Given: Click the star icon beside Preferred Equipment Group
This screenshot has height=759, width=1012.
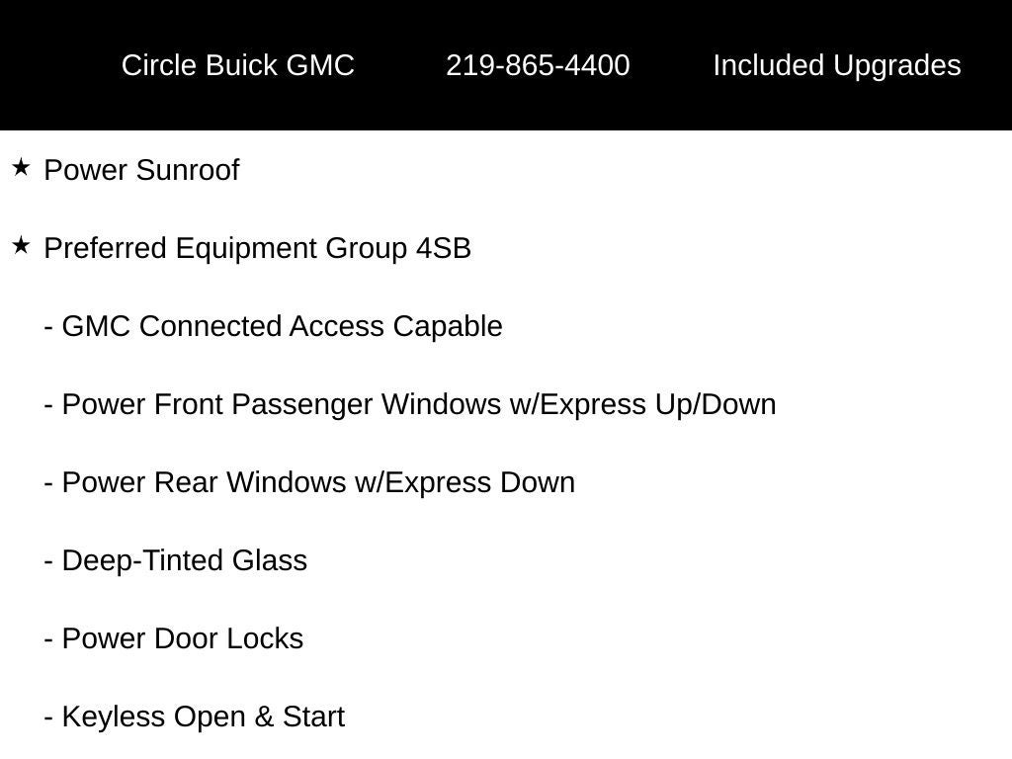Looking at the screenshot, I should tap(21, 246).
